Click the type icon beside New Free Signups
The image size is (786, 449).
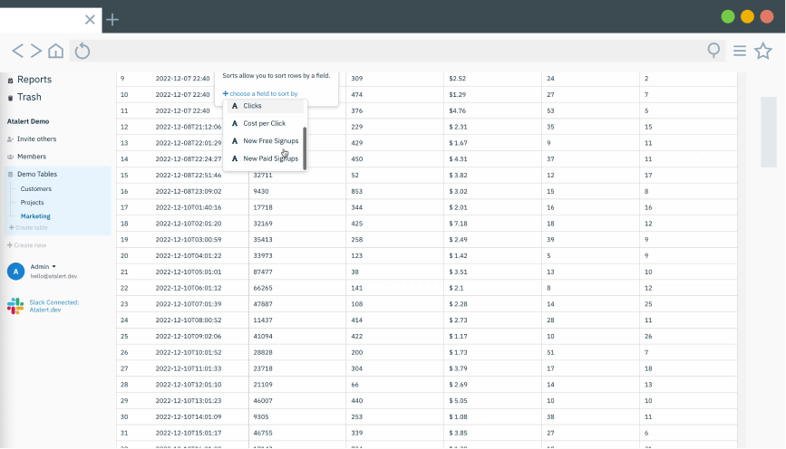coord(235,140)
